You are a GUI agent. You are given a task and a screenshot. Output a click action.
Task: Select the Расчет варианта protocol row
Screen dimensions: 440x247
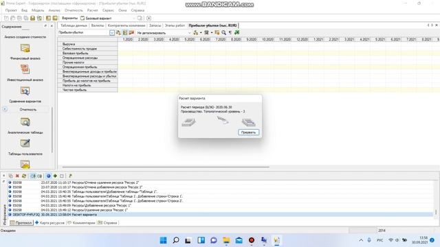(x=220, y=215)
